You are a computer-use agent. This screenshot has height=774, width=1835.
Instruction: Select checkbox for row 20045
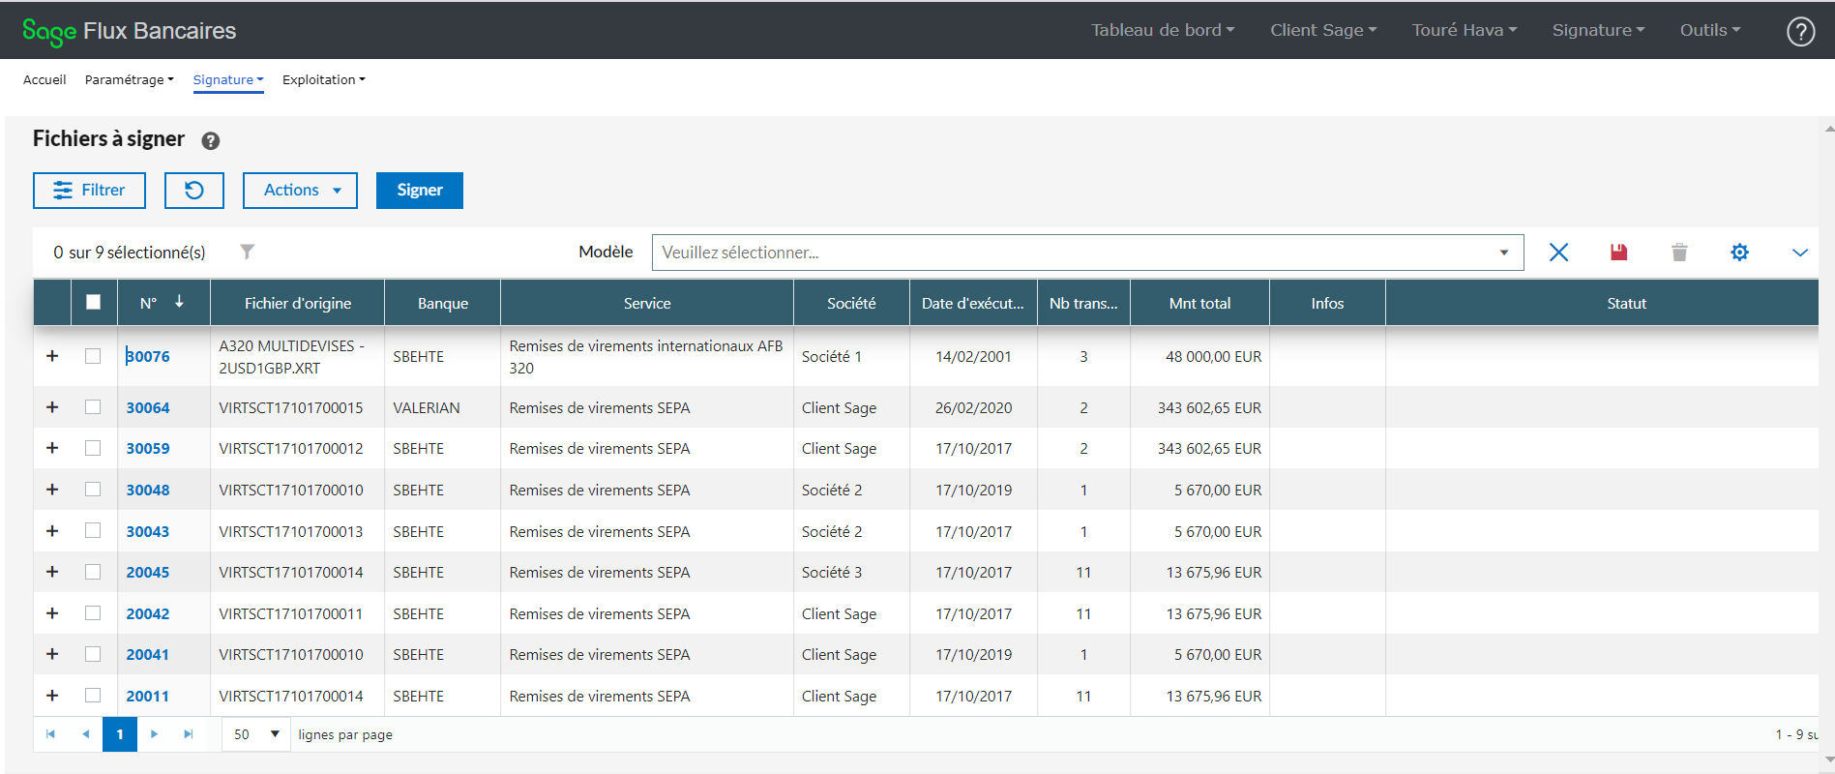[93, 572]
